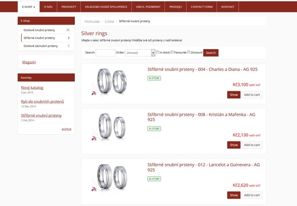This screenshot has width=297, height=206.
Task: Open OBCH. PODMÍNKY page
Action: click(148, 7)
